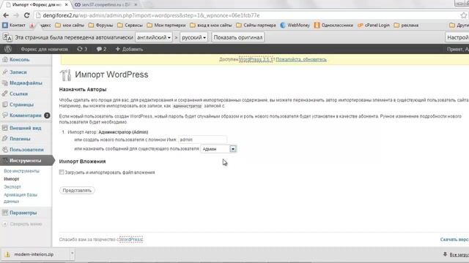Open Сайты партнера bookmarks folder
Screen dimensions: 469x263
coord(256,26)
